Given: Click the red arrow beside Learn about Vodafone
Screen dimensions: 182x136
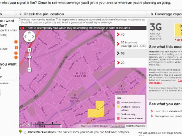Looking at the screenshot, I should 152,111.
